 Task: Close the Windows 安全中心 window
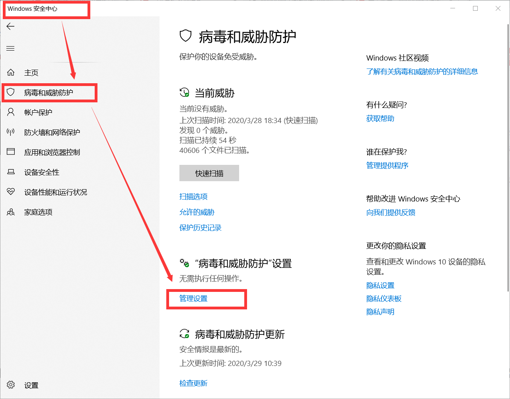pos(498,8)
